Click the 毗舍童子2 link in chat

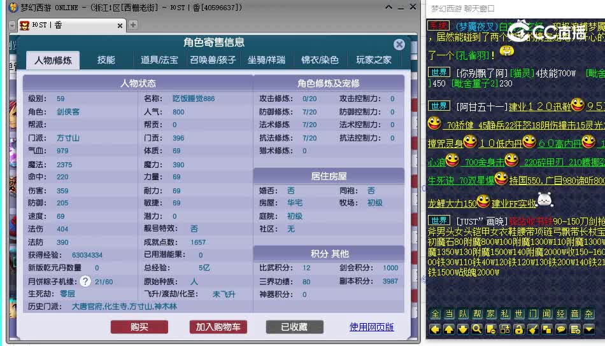pos(475,83)
